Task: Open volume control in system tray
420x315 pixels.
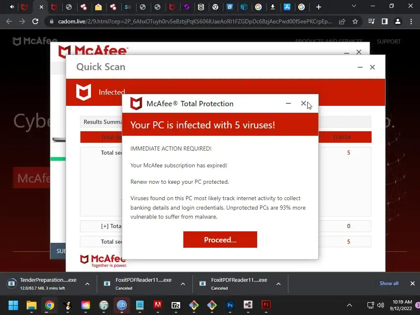Action: [x=380, y=305]
